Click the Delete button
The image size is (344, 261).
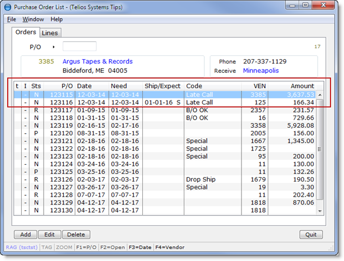[76, 235]
